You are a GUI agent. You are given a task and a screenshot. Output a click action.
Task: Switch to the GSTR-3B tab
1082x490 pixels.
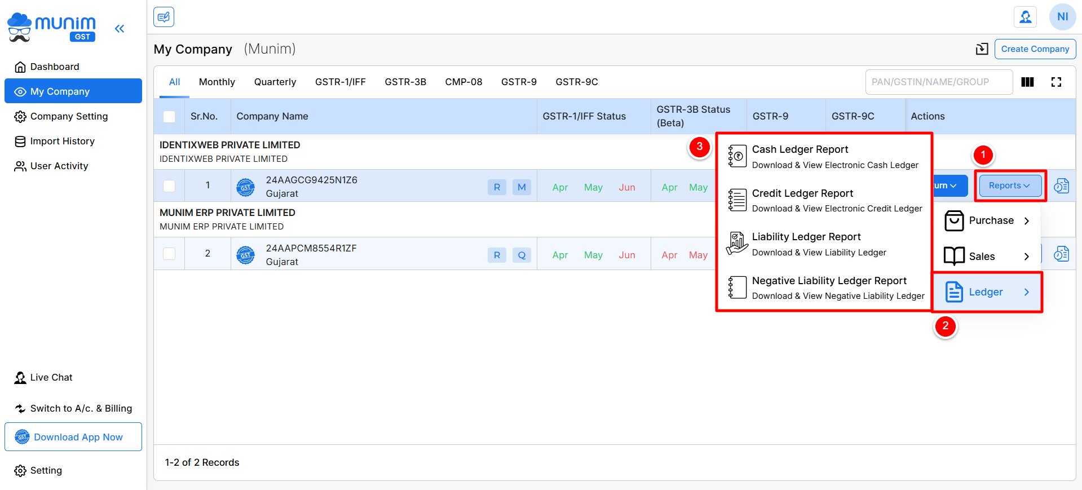click(405, 82)
